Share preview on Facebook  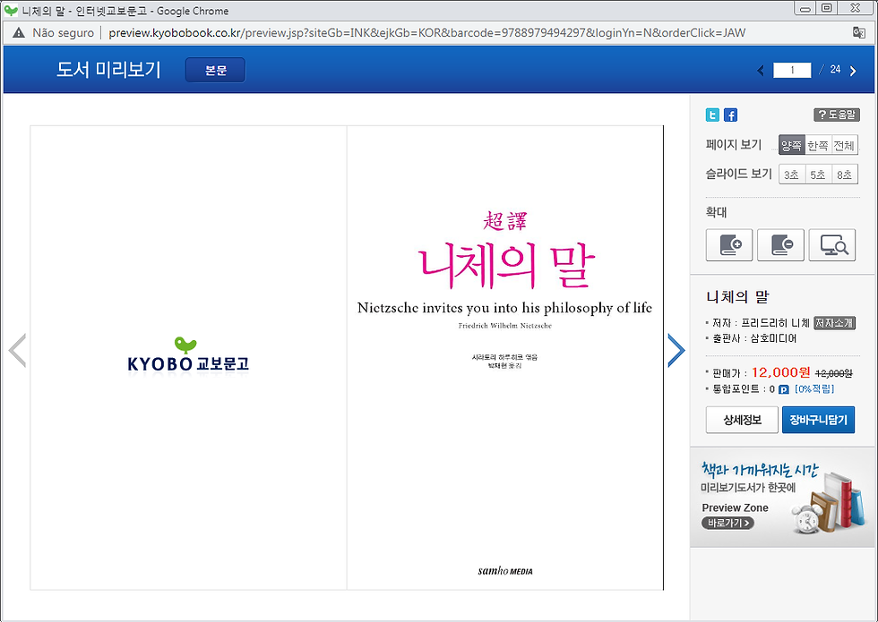(731, 115)
